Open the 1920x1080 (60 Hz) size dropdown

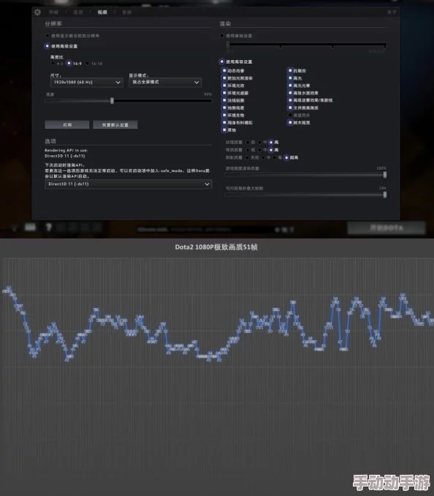86,82
